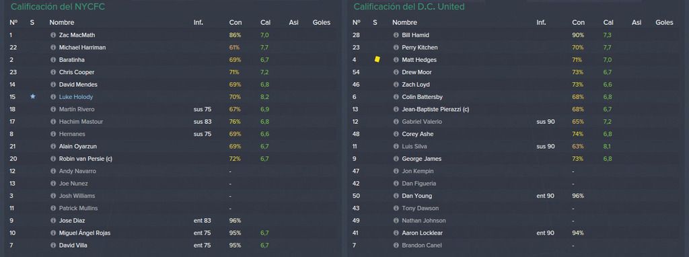Image resolution: width=689 pixels, height=257 pixels.
Task: Select the Jean-Baptiste Pierazzi row
Action: pos(517,110)
